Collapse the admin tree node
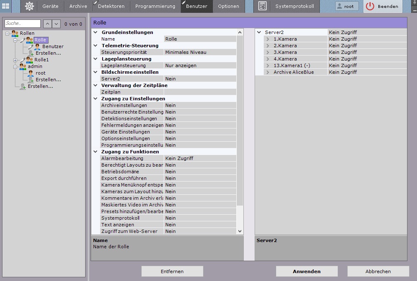 pyautogui.click(x=15, y=67)
